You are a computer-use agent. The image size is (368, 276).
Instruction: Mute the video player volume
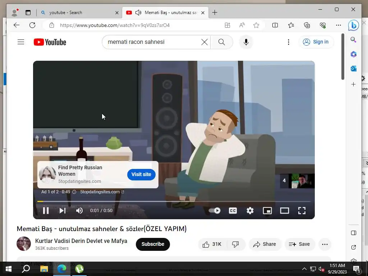[79, 211]
